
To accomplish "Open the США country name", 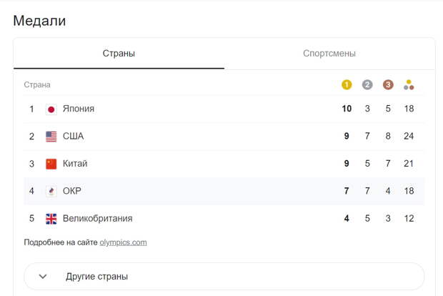I will tap(73, 137).
